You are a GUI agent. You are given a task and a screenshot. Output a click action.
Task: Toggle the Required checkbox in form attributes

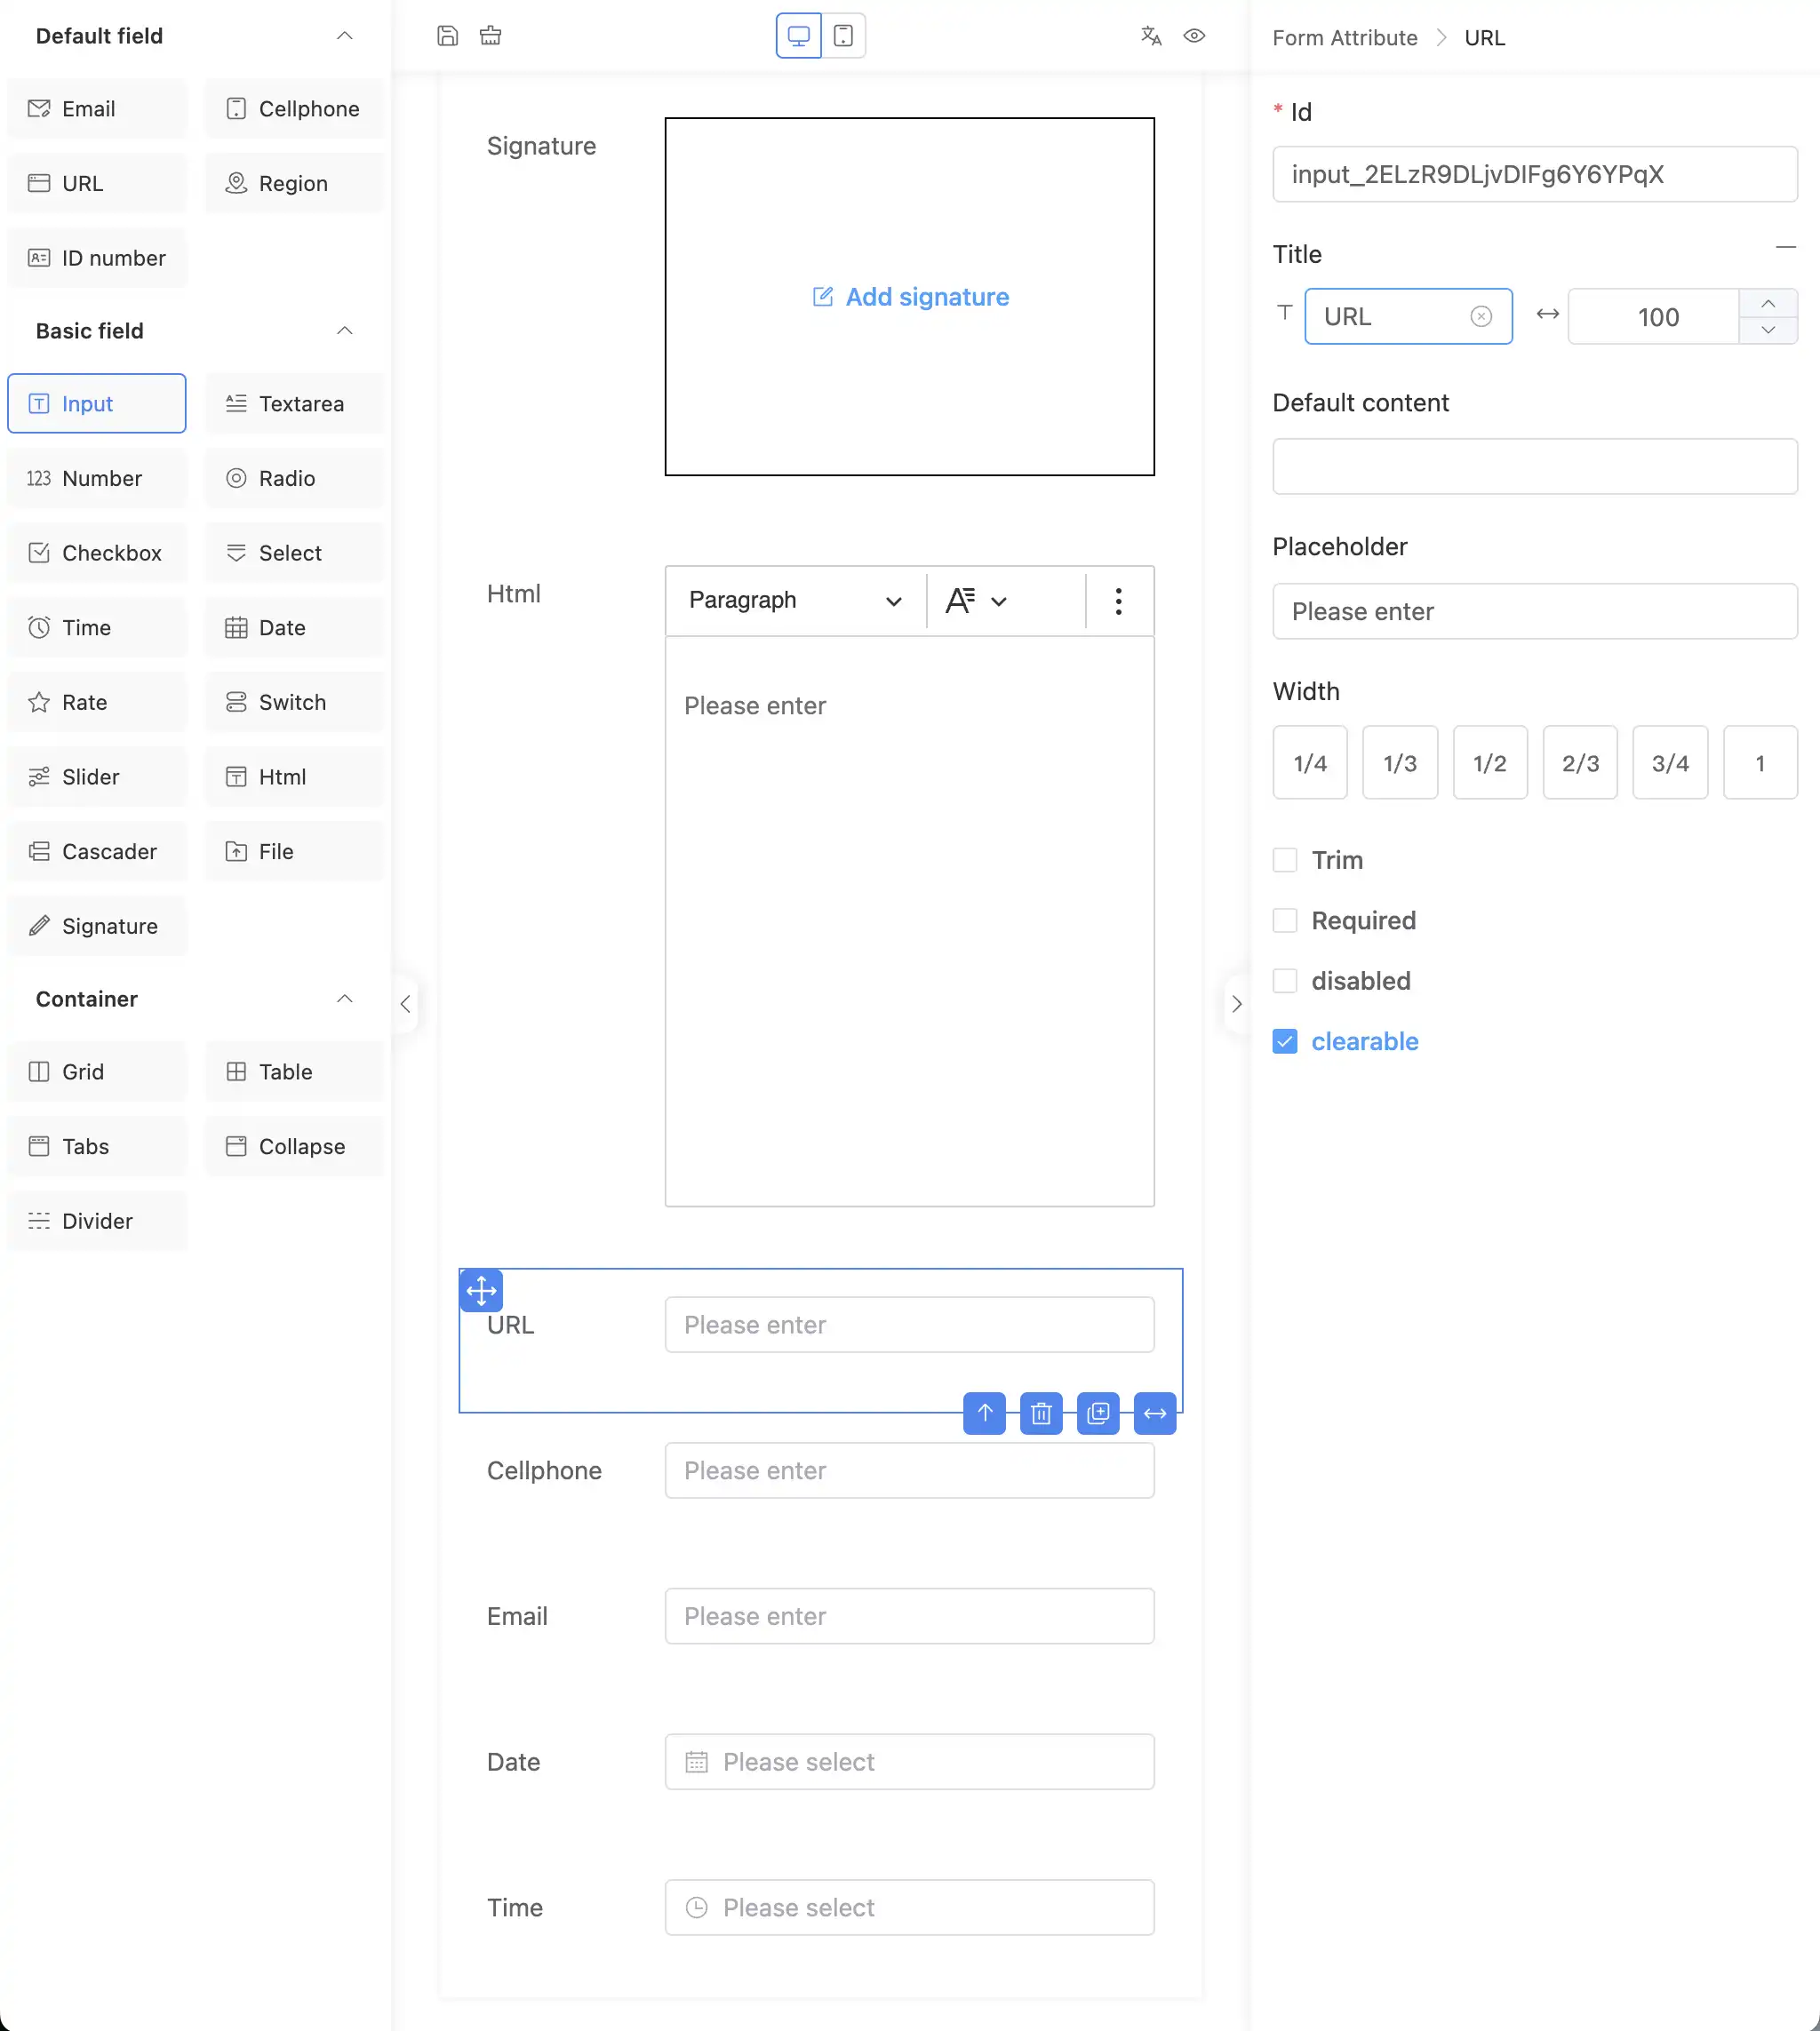[1284, 920]
